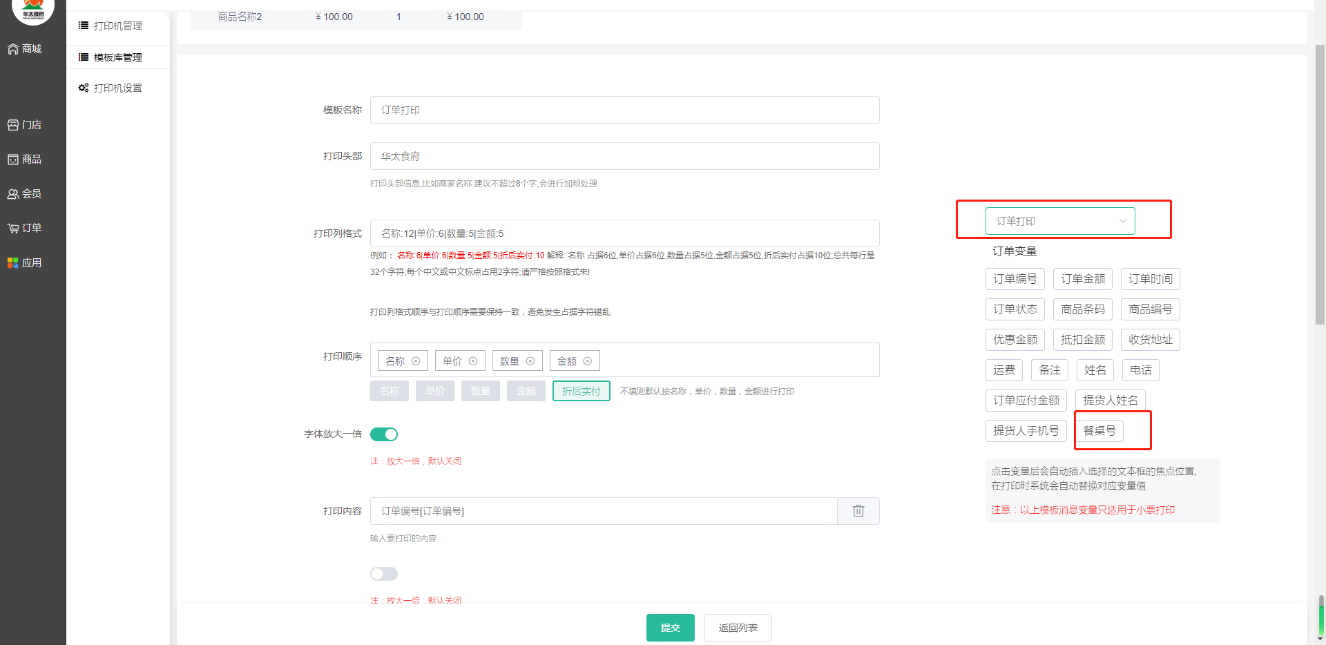Screen dimensions: 1326x645
Task: Focus the 模板名称 input field
Action: click(x=624, y=110)
